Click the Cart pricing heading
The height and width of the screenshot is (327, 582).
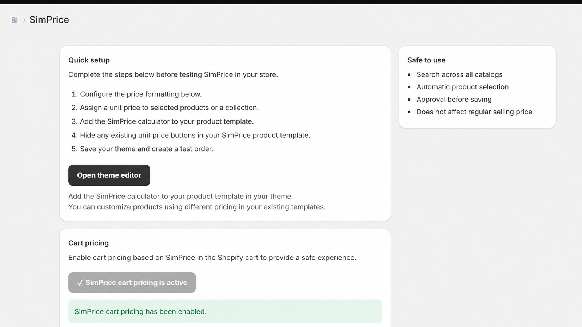88,243
